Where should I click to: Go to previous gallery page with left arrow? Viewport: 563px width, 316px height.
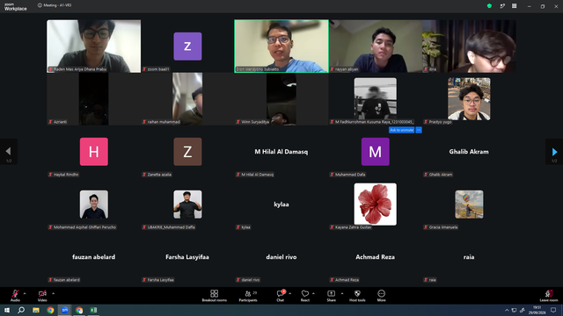point(8,152)
